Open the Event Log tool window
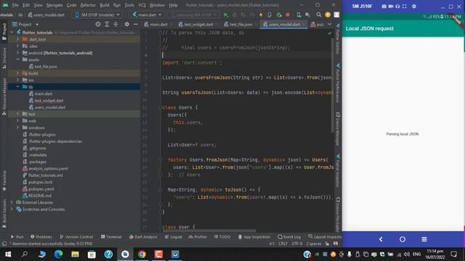 click(x=289, y=237)
